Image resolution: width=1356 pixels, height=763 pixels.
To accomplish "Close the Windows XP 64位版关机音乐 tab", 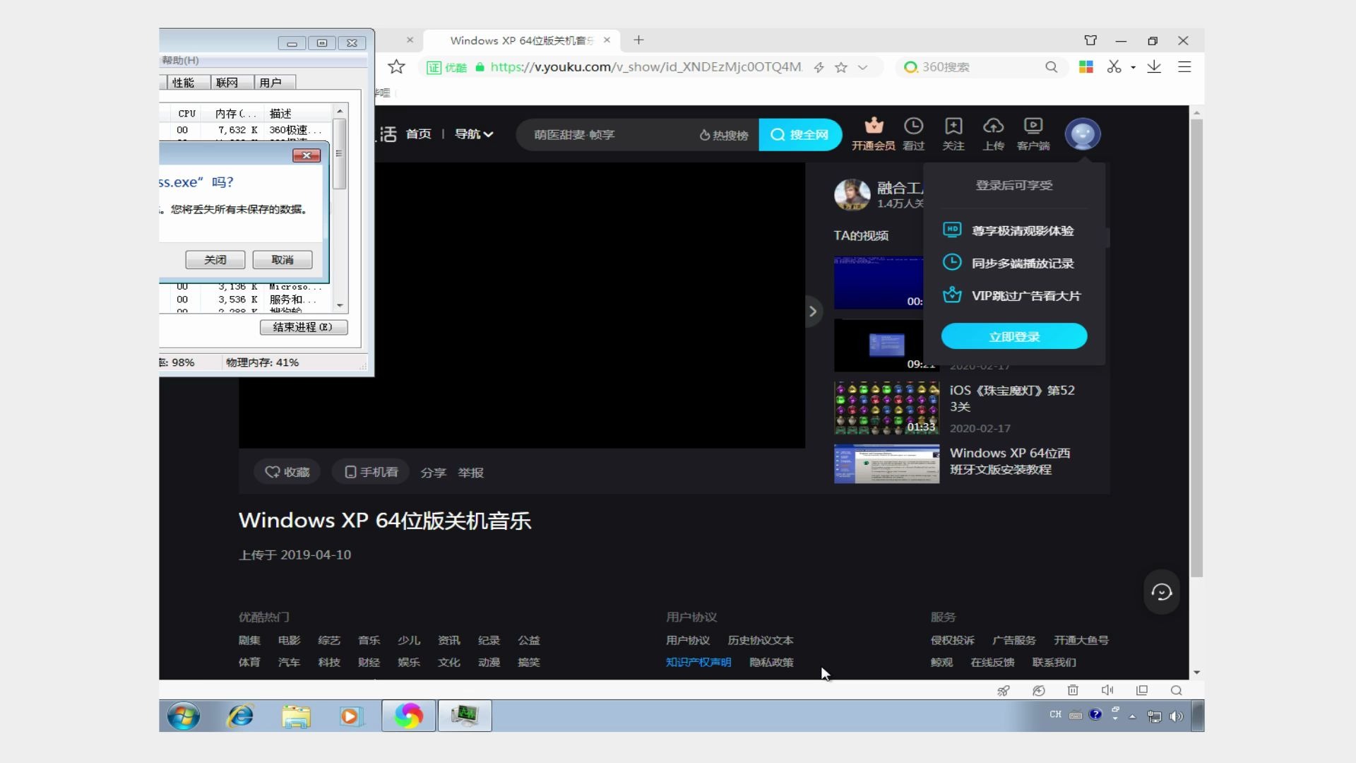I will 607,40.
